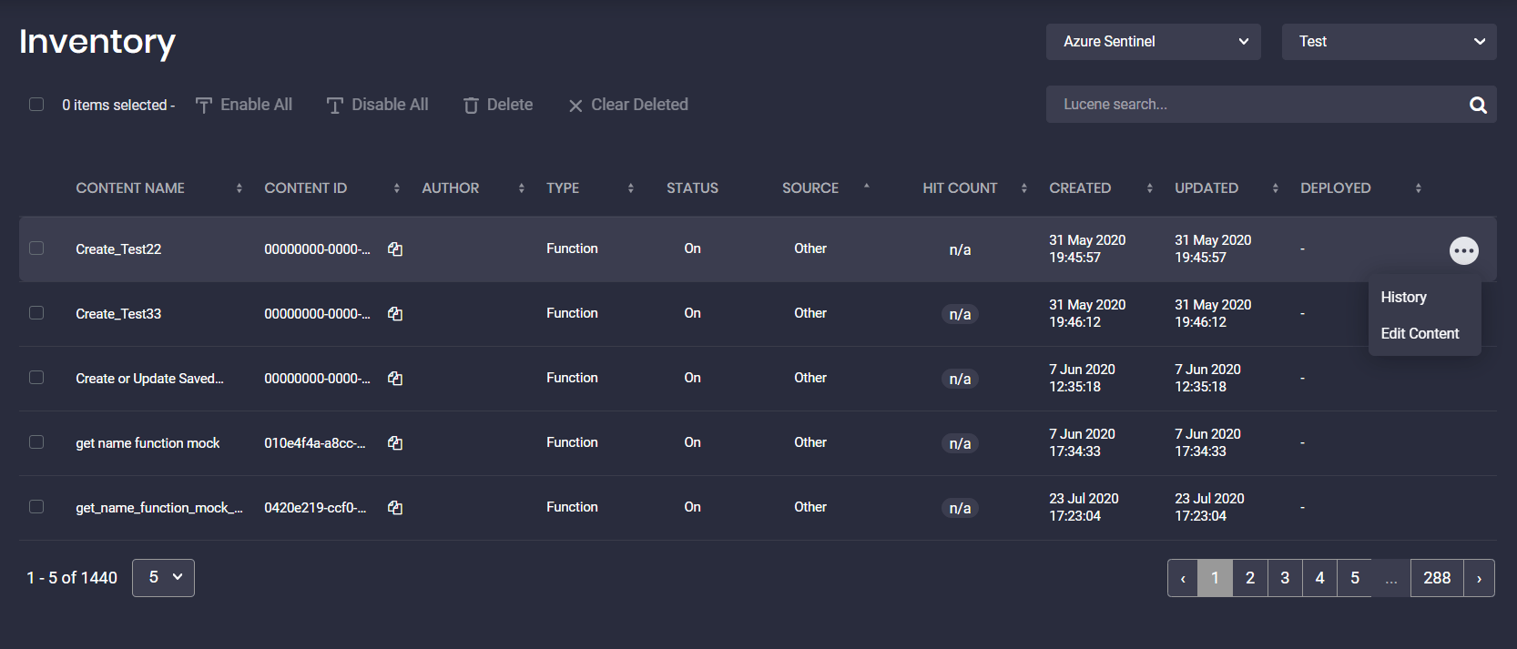The width and height of the screenshot is (1517, 649).
Task: Sort by Content Name column arrows
Action: click(239, 188)
